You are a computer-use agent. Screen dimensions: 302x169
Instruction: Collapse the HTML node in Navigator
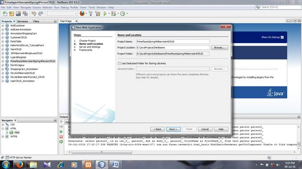pos(3,129)
